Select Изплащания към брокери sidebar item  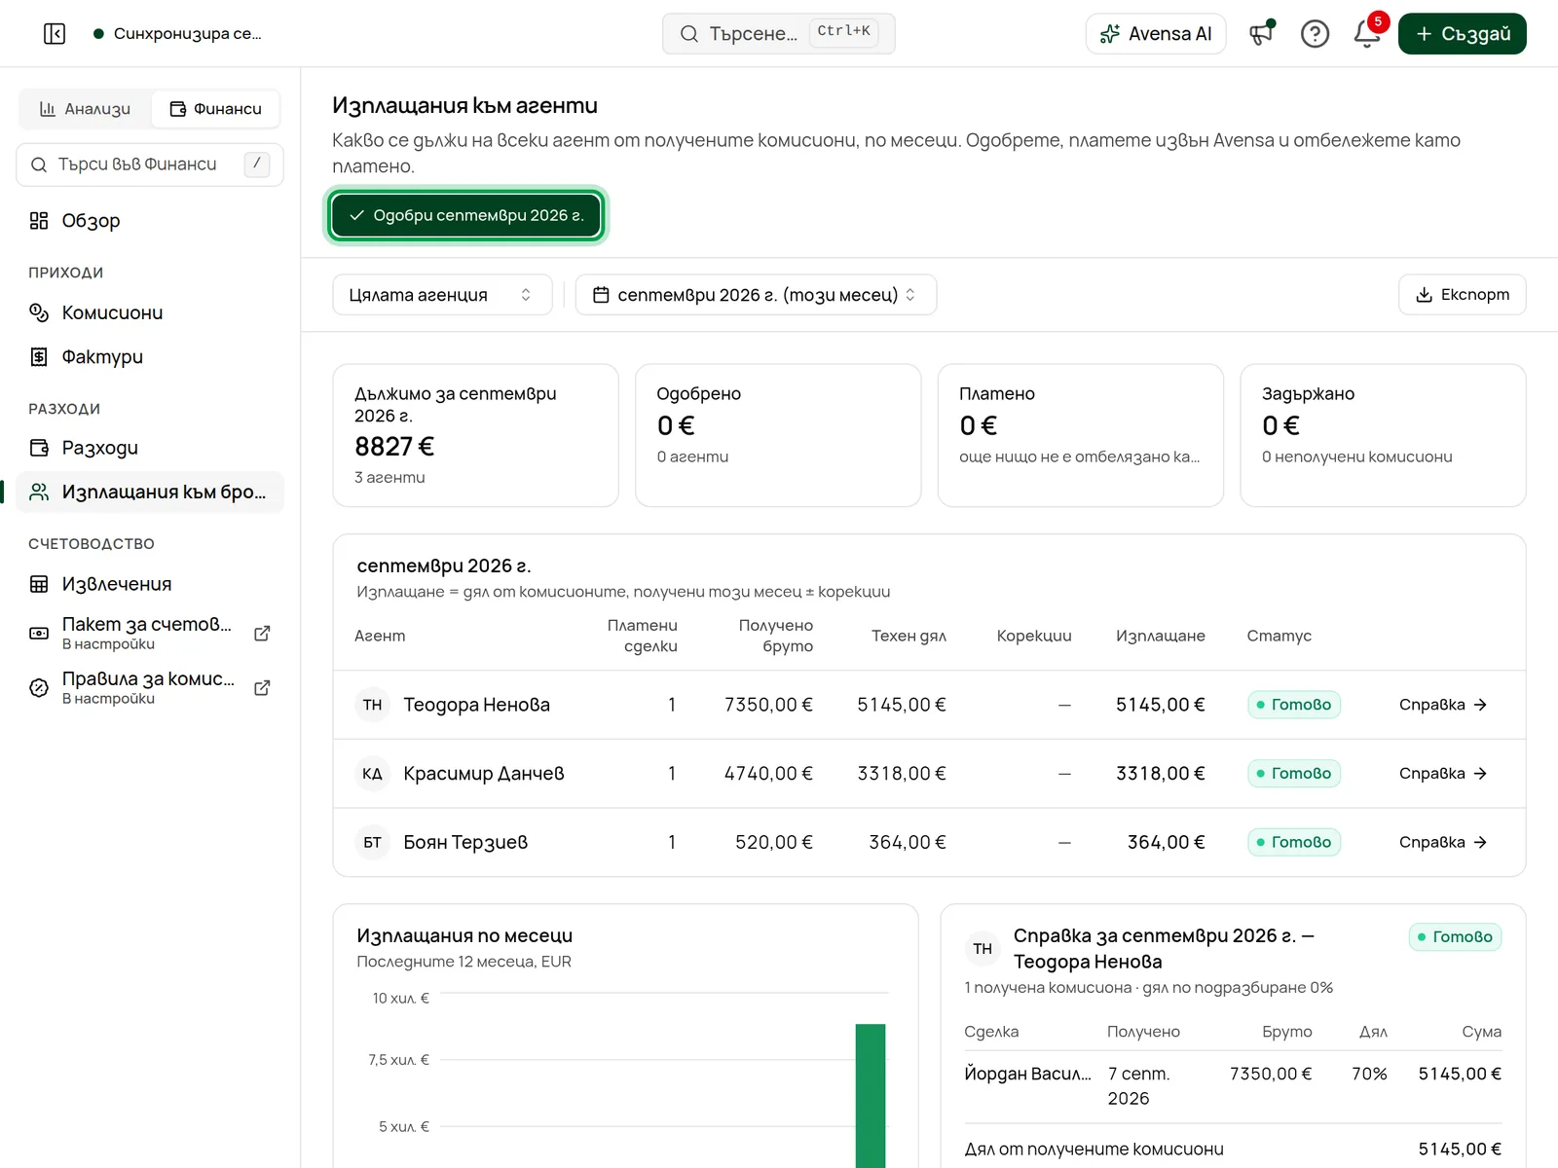pos(150,493)
